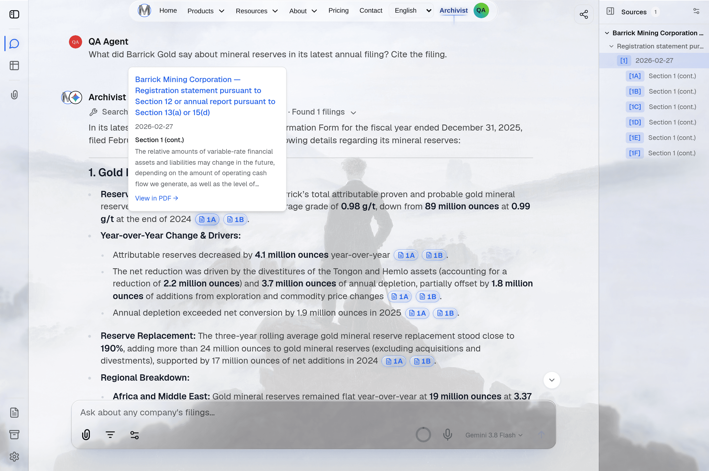Click the share icon button
The image size is (709, 471).
tap(583, 14)
